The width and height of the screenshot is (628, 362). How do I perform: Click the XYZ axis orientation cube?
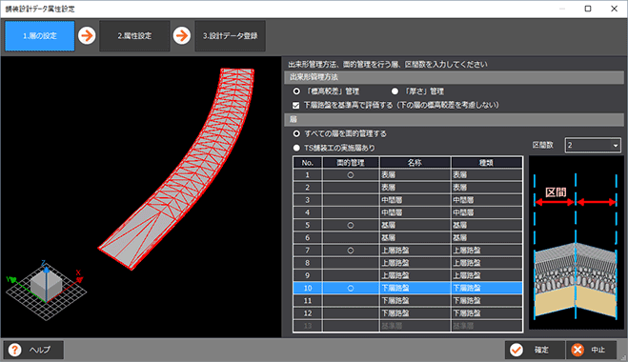[45, 290]
